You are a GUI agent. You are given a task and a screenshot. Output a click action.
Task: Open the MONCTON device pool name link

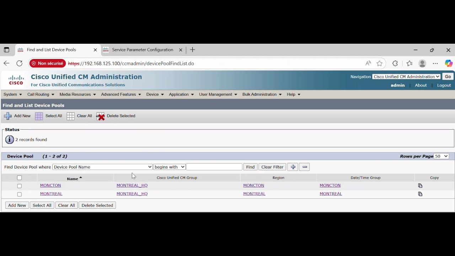pos(50,186)
